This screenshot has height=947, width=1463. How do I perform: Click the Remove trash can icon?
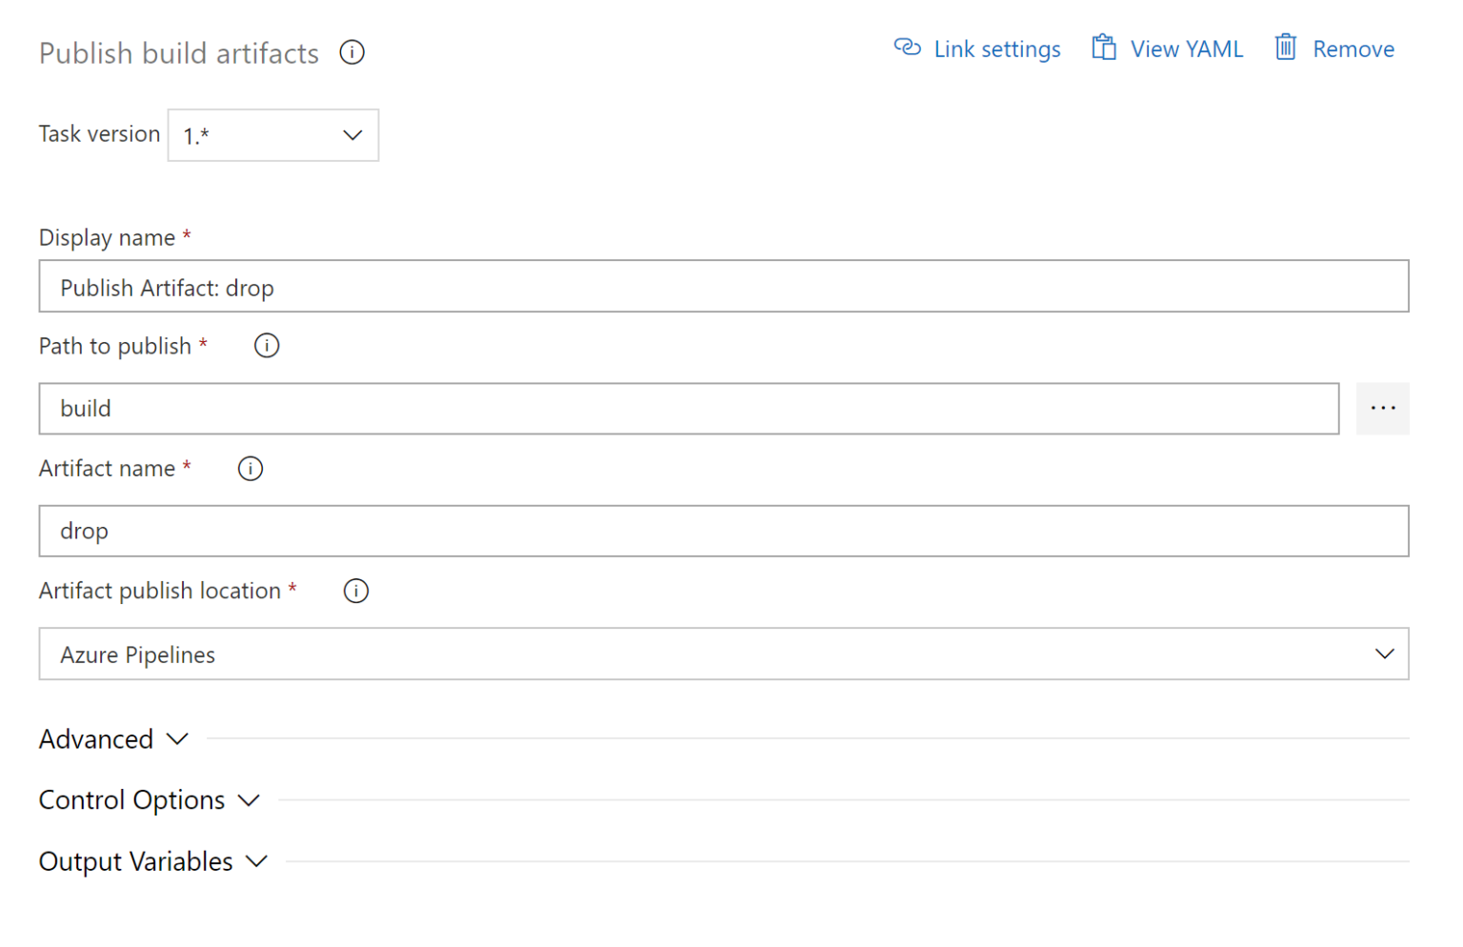[x=1285, y=47]
